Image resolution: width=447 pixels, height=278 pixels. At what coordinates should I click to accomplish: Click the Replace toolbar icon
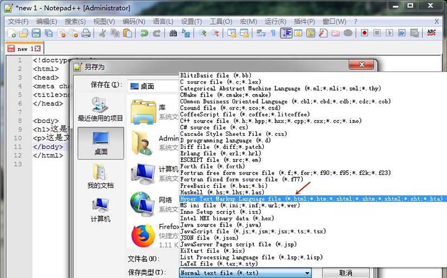tap(186, 33)
